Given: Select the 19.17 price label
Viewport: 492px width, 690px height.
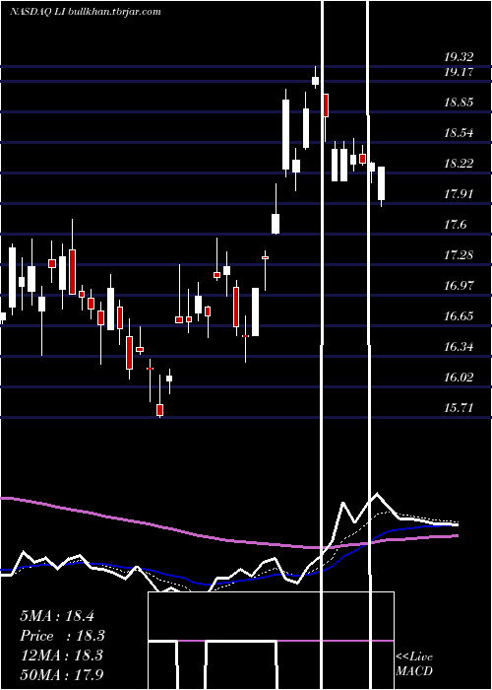Looking at the screenshot, I should tap(459, 72).
